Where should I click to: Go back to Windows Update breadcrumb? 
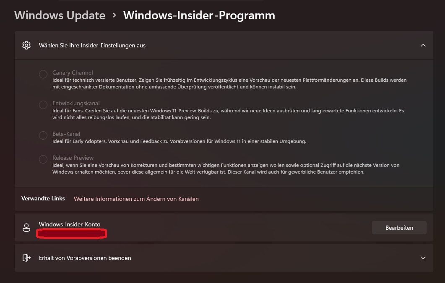point(60,16)
